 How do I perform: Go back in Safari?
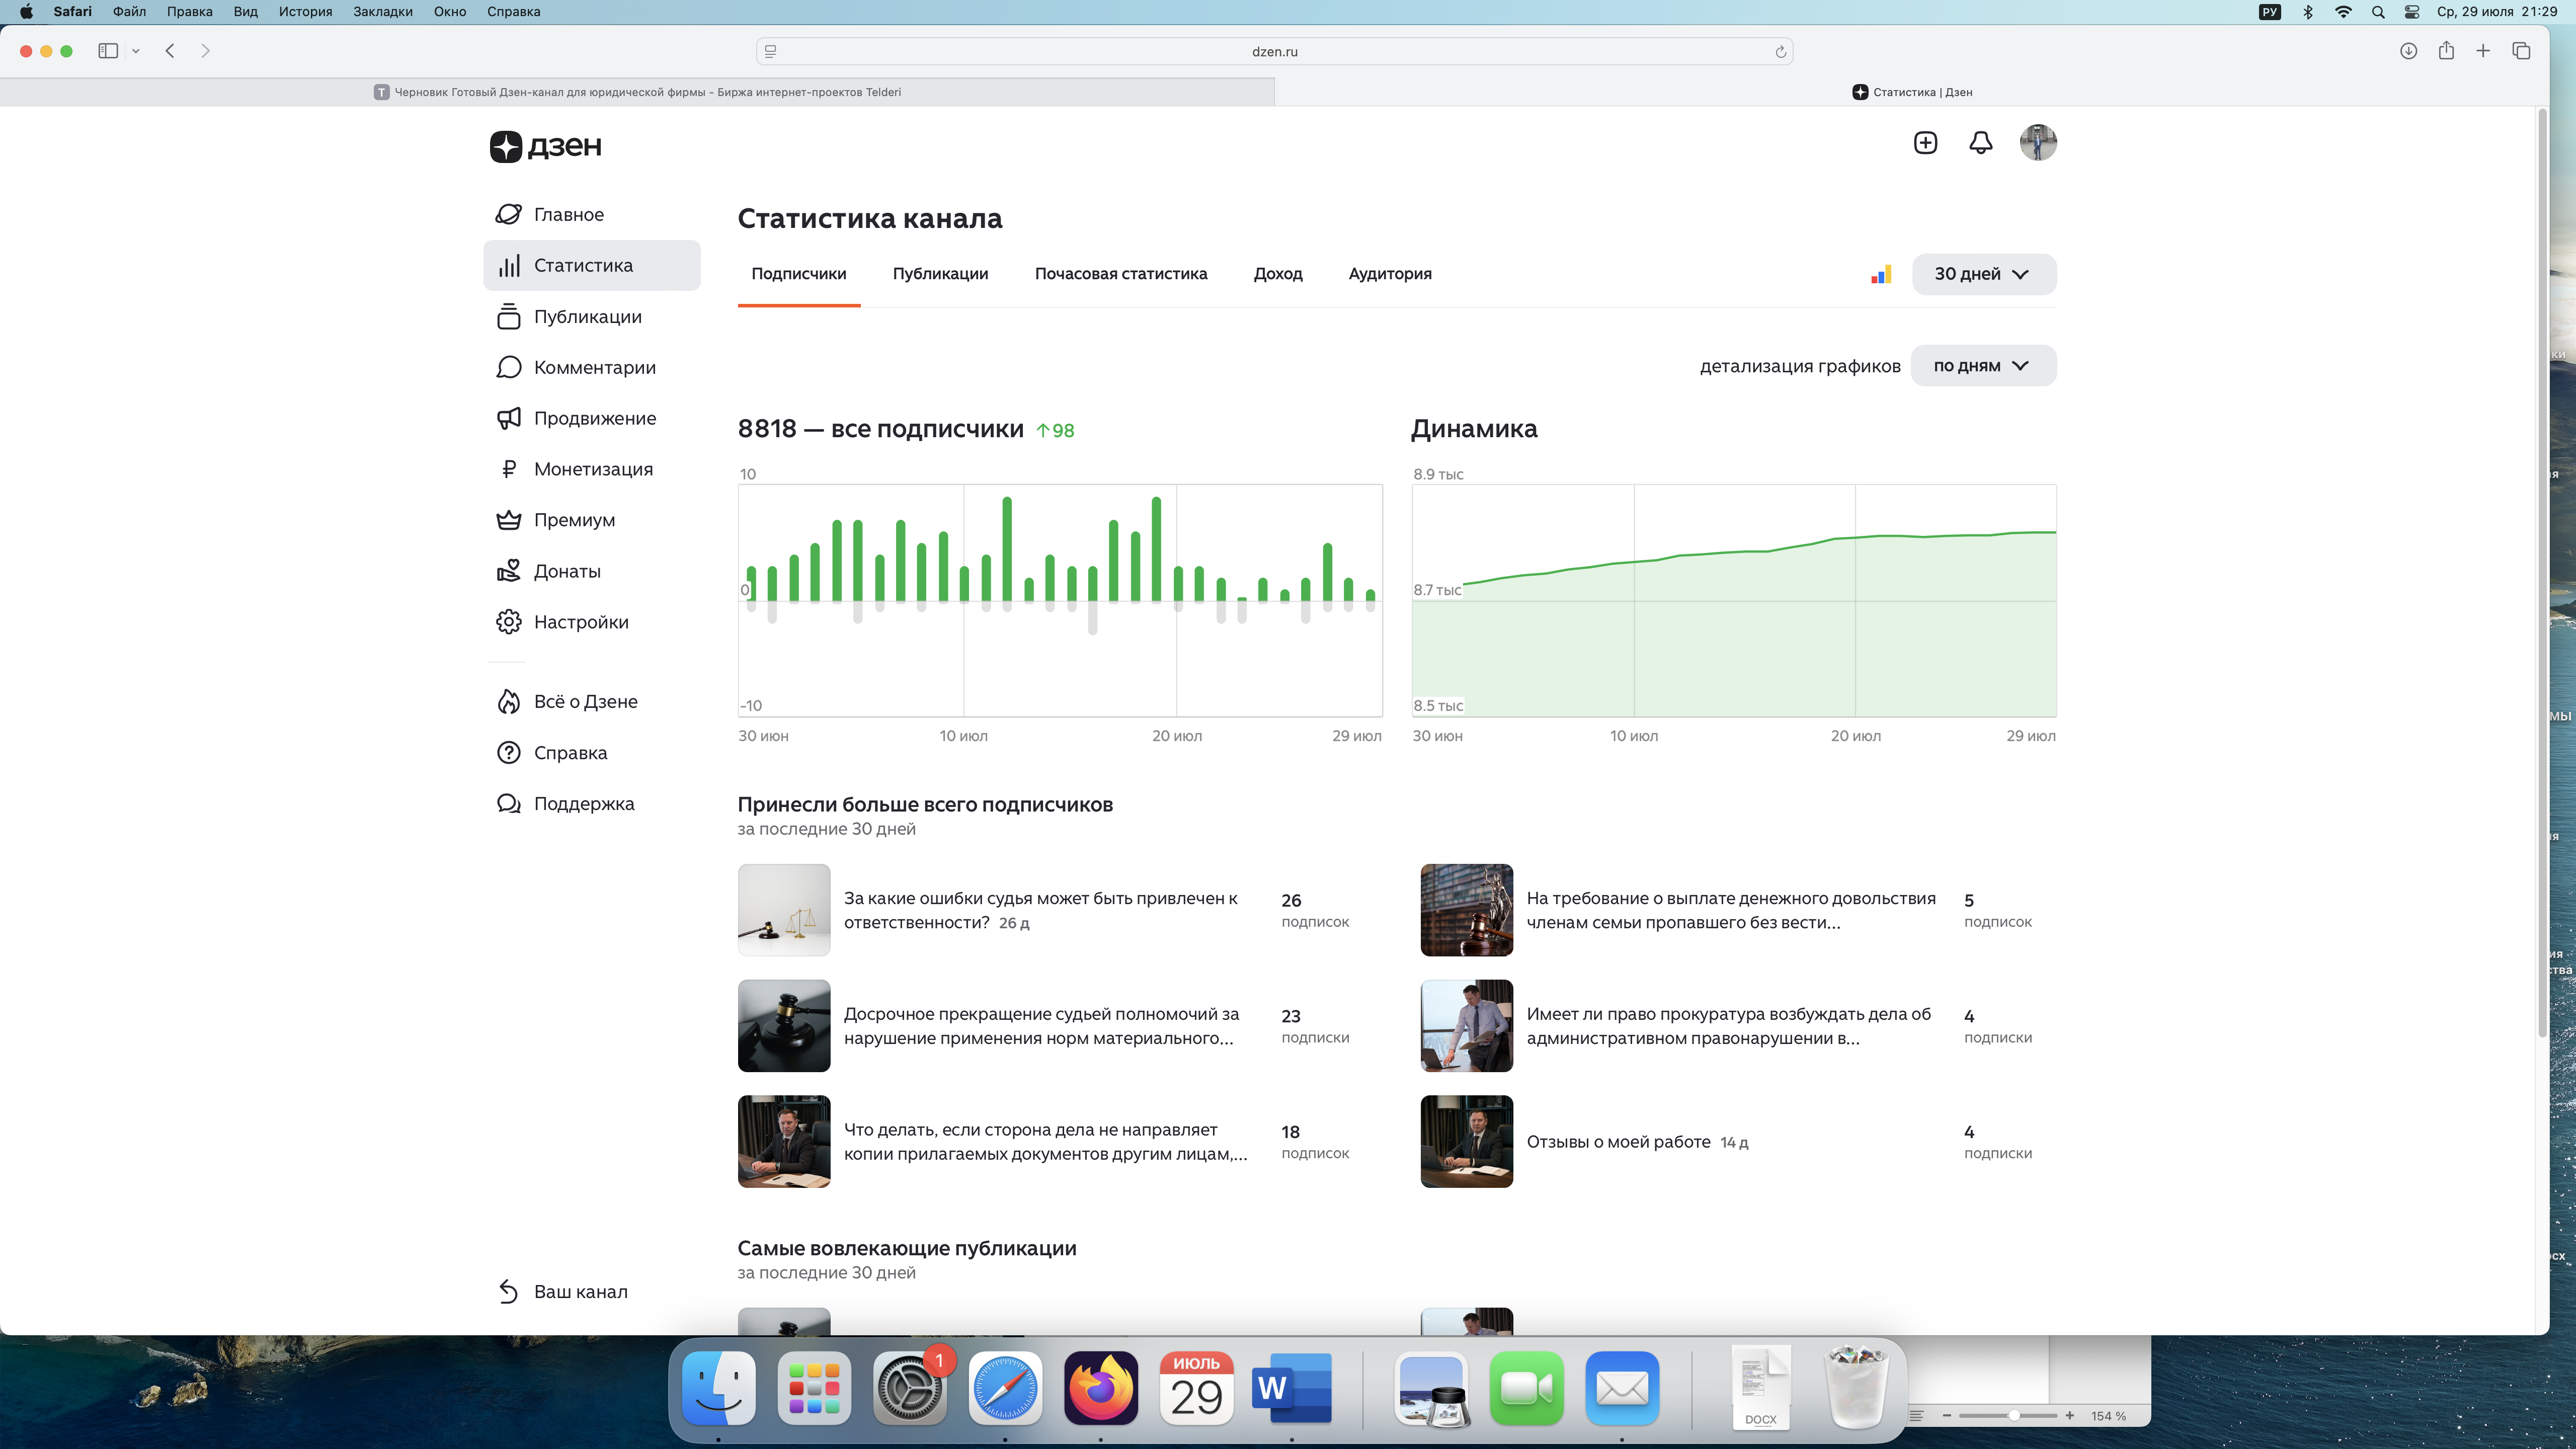click(170, 51)
